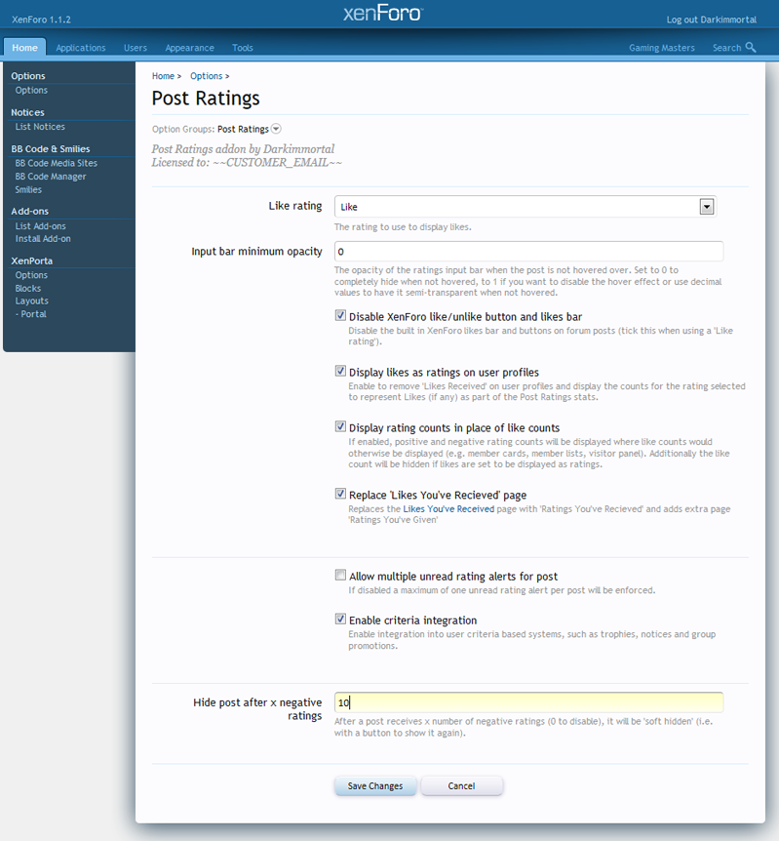Open the Gaming Masters link
Viewport: 779px width, 841px height.
click(662, 48)
